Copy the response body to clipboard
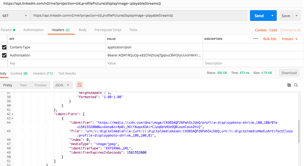 [x=289, y=85]
